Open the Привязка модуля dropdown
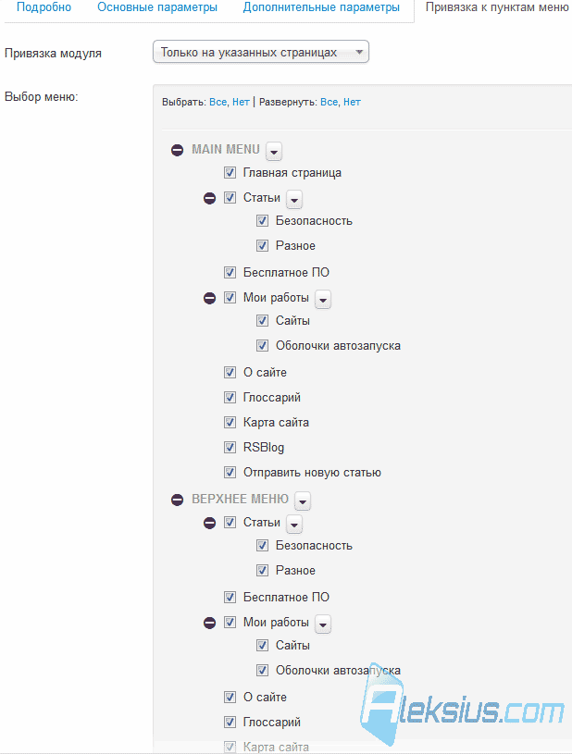Screen dimensions: 572x754 [x=261, y=52]
